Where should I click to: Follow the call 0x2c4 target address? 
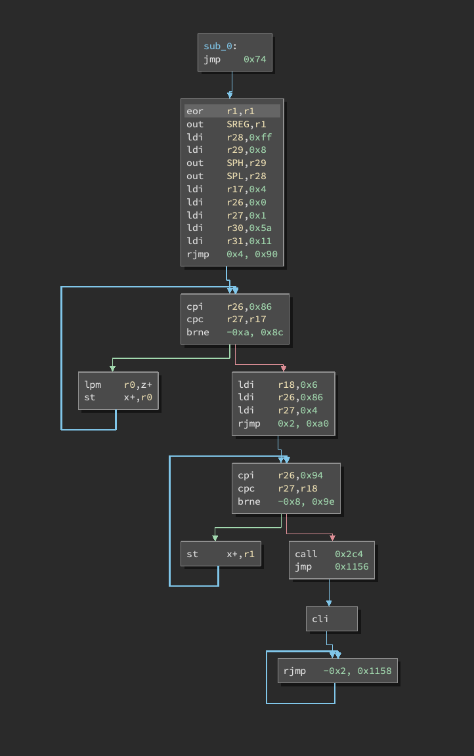(x=349, y=554)
